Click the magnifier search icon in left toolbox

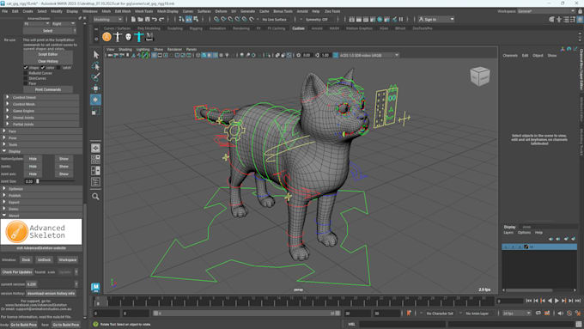point(95,197)
